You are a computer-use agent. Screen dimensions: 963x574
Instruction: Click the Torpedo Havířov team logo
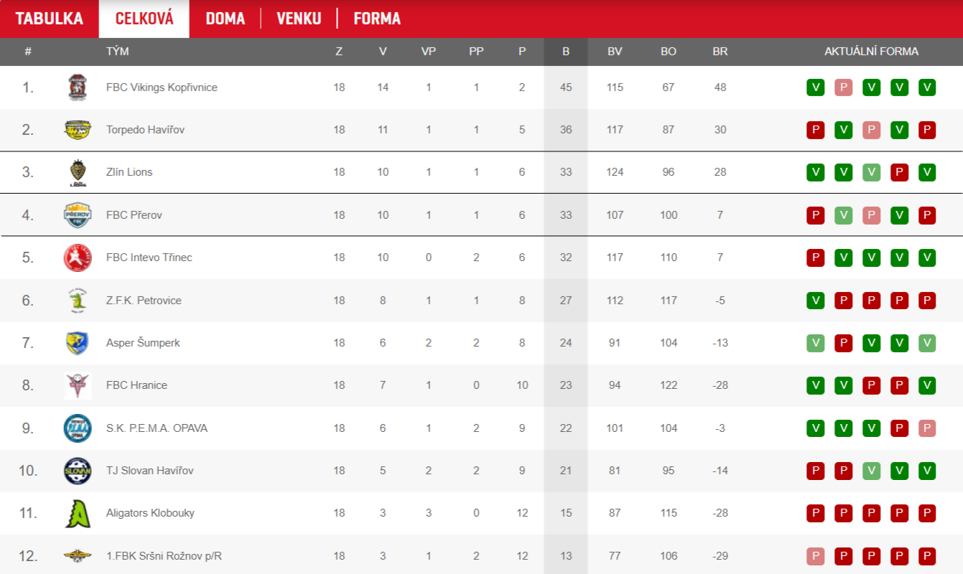point(77,130)
